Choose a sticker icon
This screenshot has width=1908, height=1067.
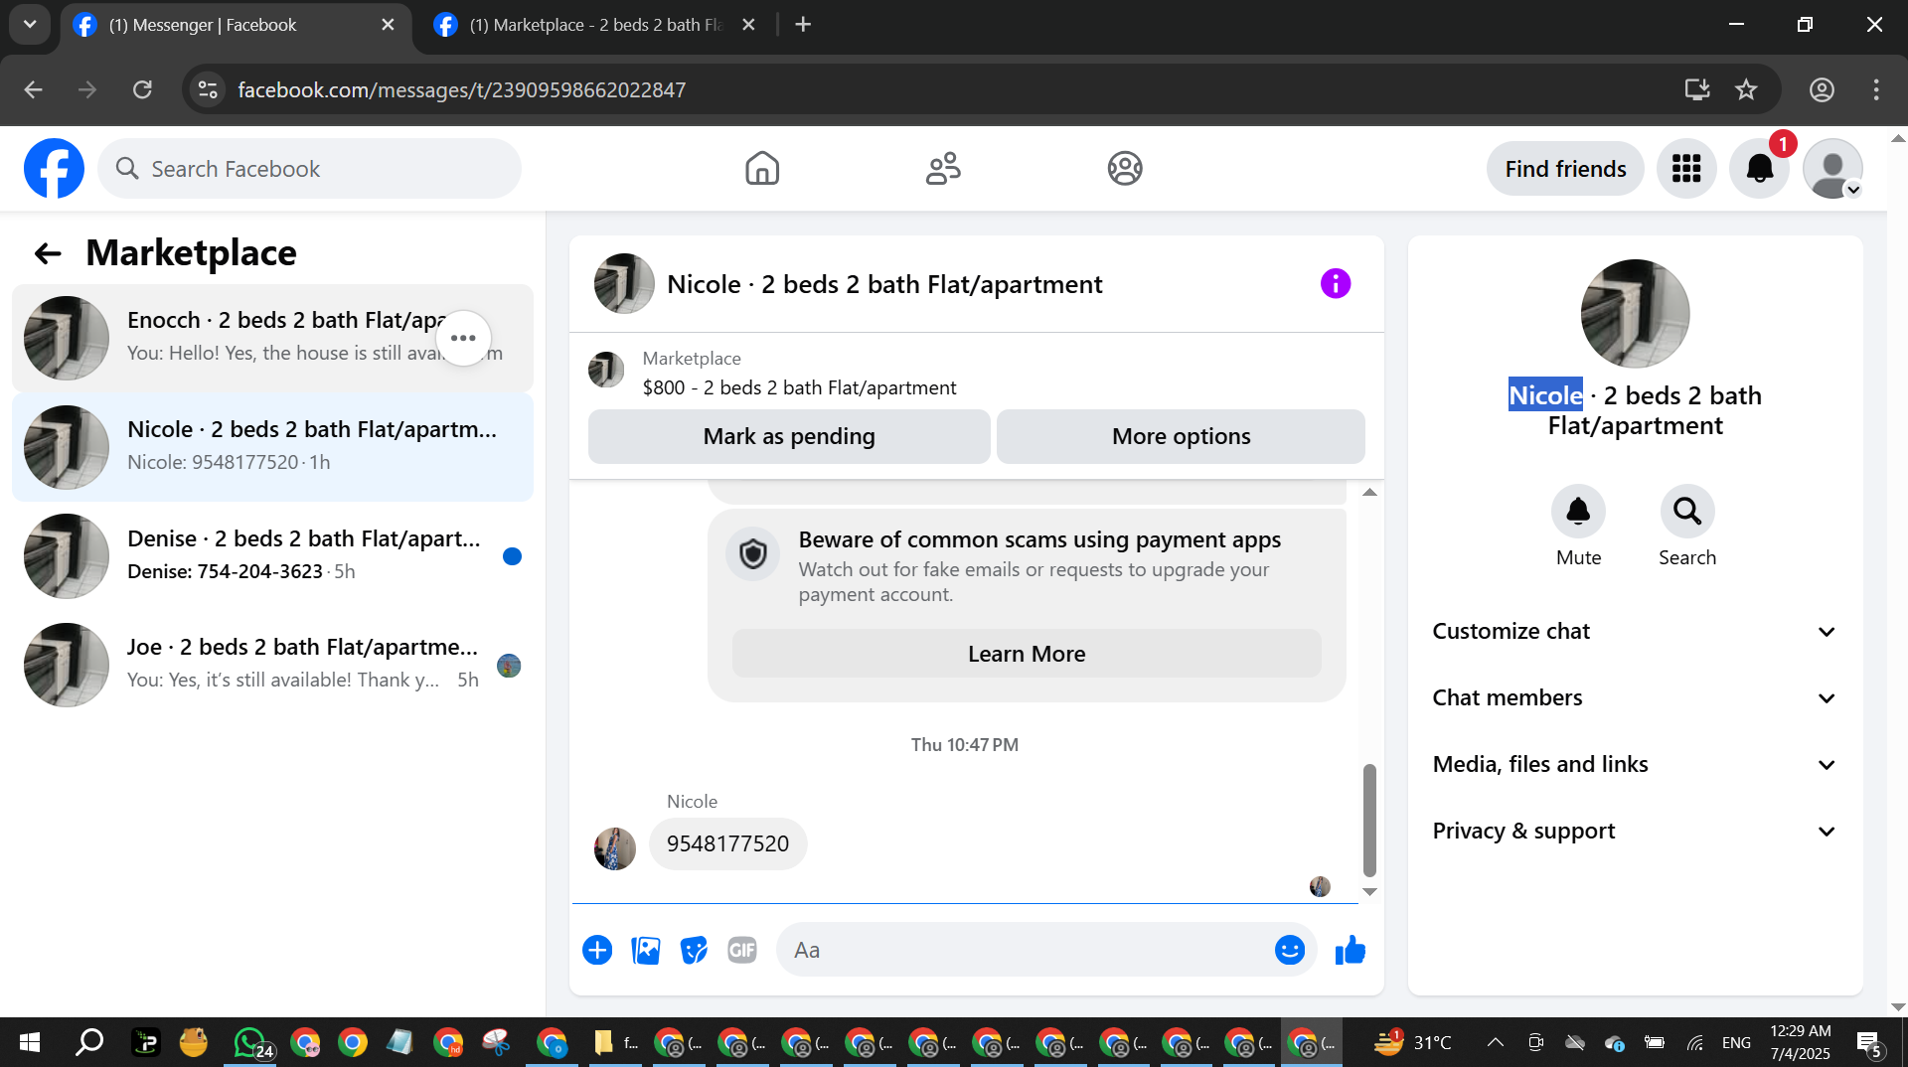694,950
